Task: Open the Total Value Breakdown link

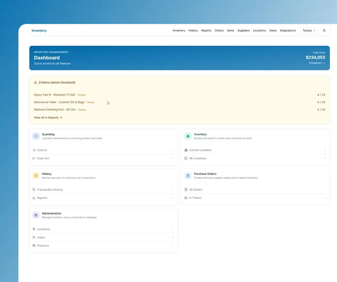Action: click(x=317, y=63)
